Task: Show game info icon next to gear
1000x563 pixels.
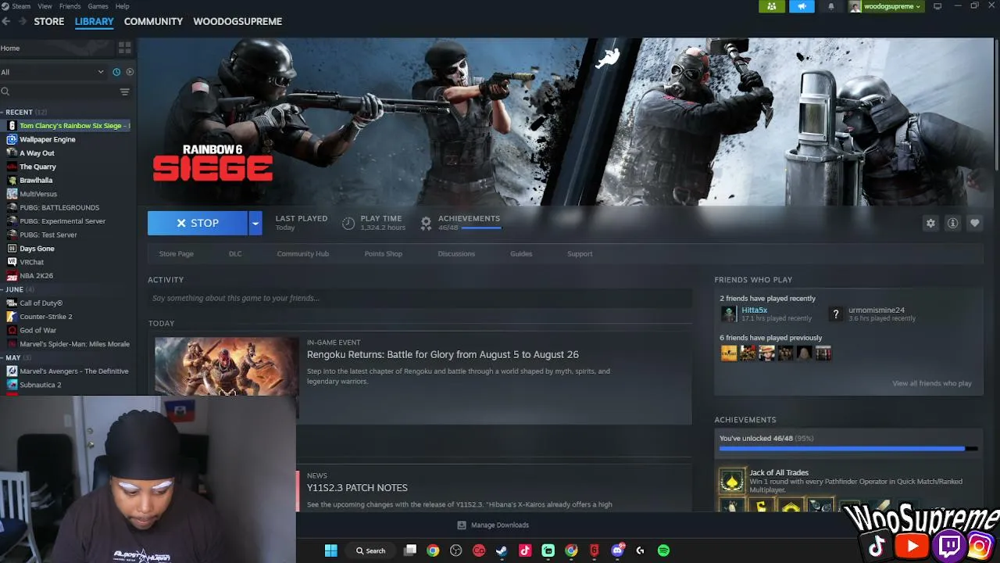Action: tap(952, 223)
